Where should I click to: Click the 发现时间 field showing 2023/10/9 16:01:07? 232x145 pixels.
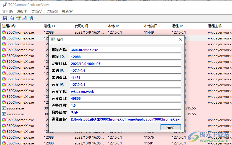click(125, 64)
